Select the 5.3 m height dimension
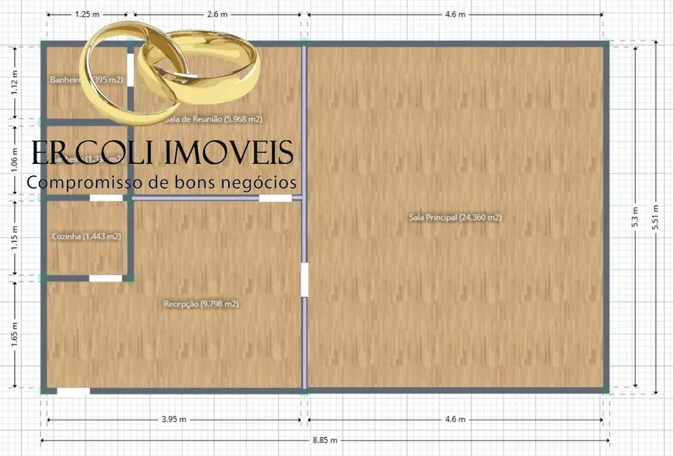Viewport: 673px width, 456px height. point(635,217)
